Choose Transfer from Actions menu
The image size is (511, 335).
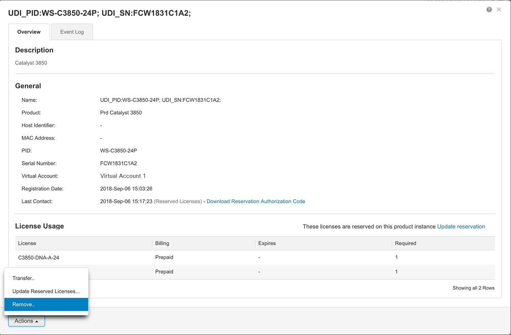pos(46,278)
